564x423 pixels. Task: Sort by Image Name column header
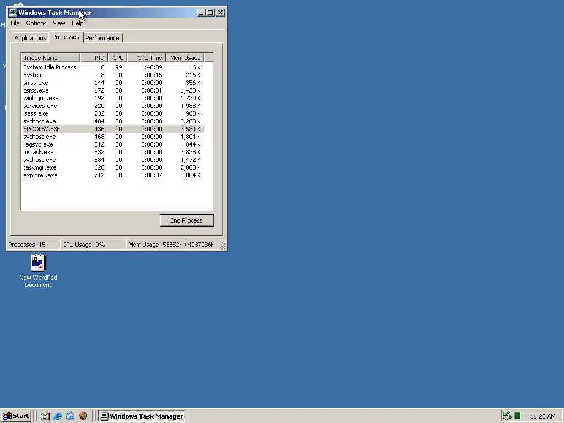[x=51, y=57]
